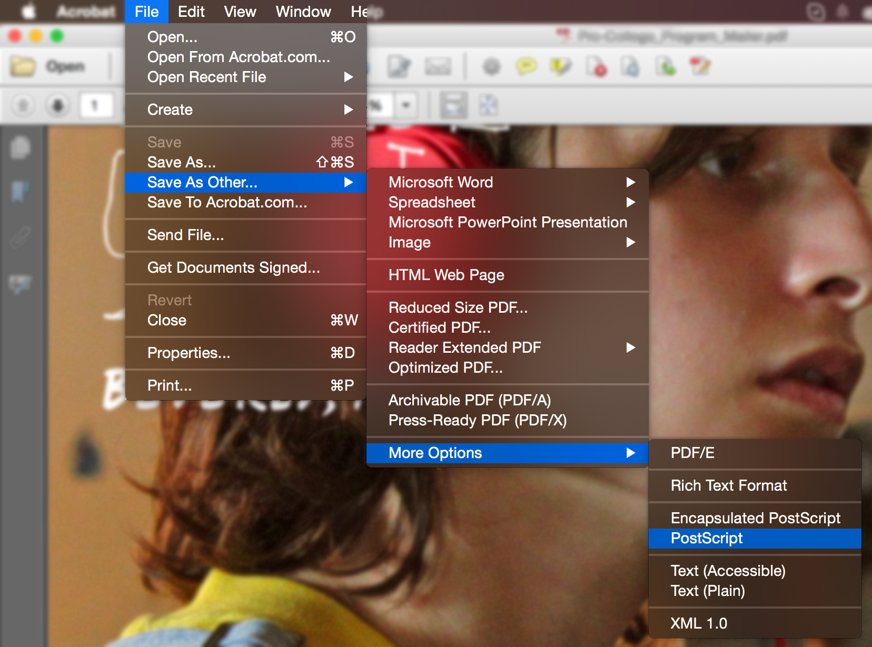Screen dimensions: 872x647
Task: Click the previous page arrow button
Action: pos(23,105)
